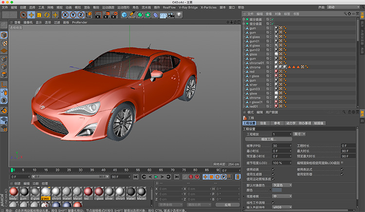Switch to model mode in left sidebar
Viewport: 365px width, 212px height.
point(4,35)
